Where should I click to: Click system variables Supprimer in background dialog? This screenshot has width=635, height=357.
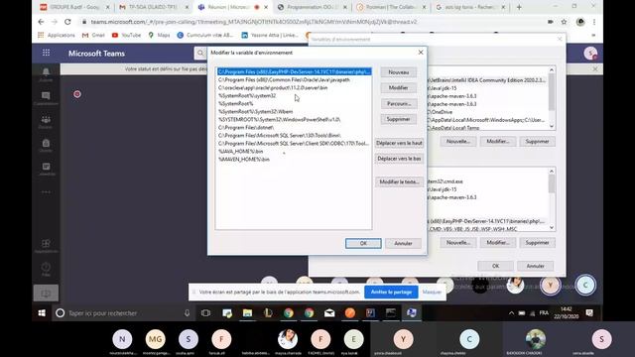click(x=537, y=242)
